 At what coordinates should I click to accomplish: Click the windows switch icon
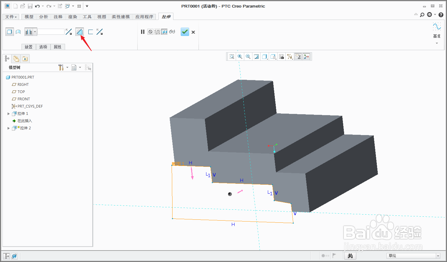(67, 6)
